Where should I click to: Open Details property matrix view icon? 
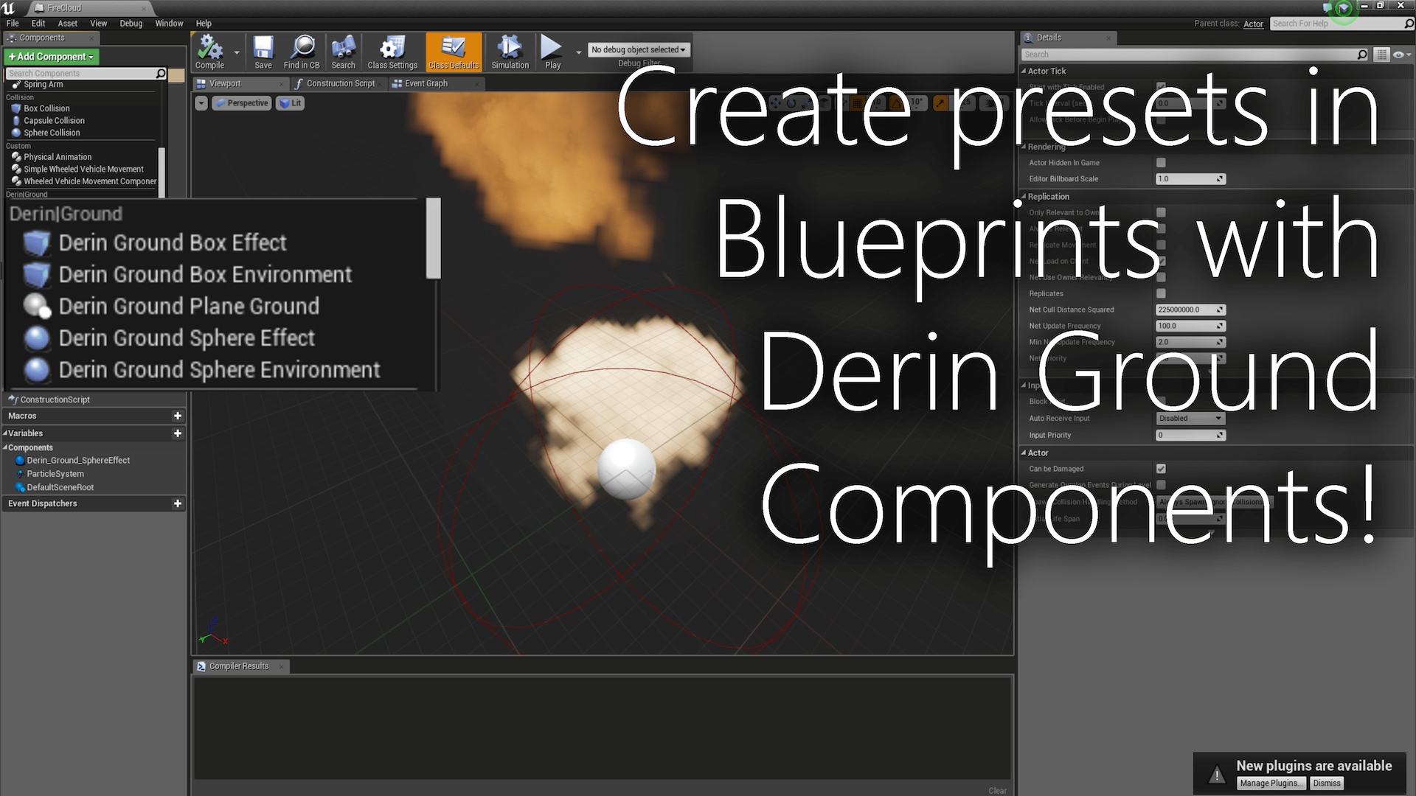coord(1381,55)
